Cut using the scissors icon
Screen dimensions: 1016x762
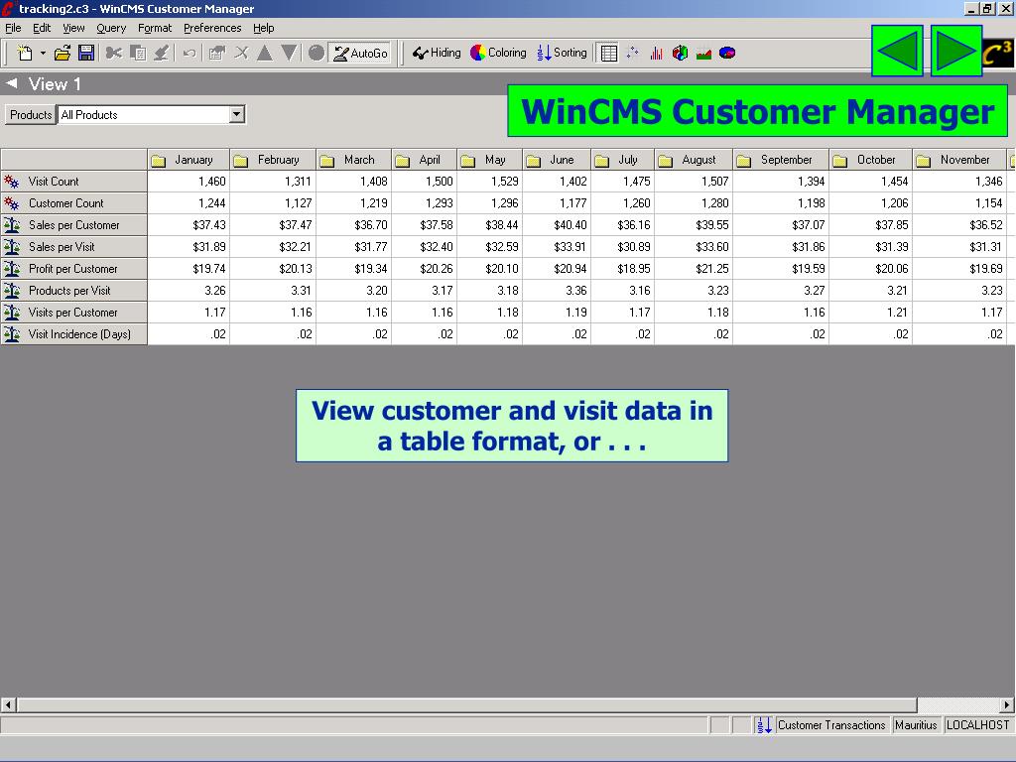coord(114,54)
